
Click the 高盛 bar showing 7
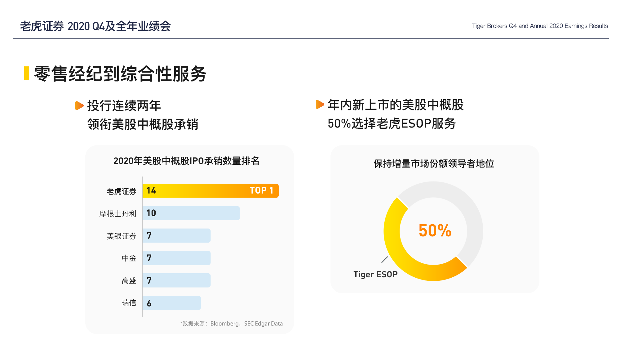(176, 280)
